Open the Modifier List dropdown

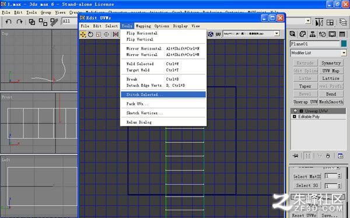click(318, 53)
